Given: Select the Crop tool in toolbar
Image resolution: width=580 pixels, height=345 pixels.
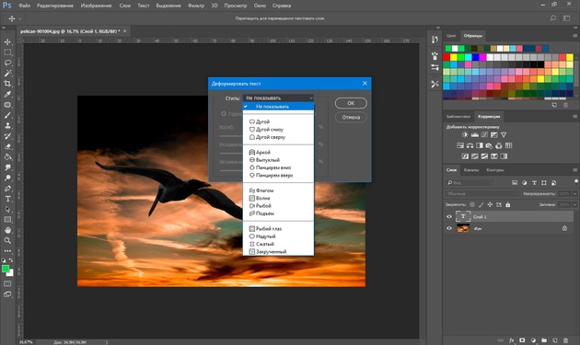Looking at the screenshot, I should tap(7, 84).
